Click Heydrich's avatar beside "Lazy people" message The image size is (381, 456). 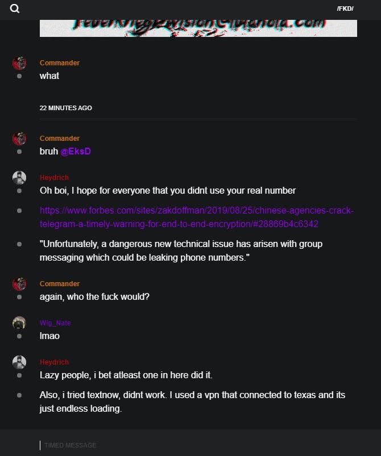pos(19,362)
